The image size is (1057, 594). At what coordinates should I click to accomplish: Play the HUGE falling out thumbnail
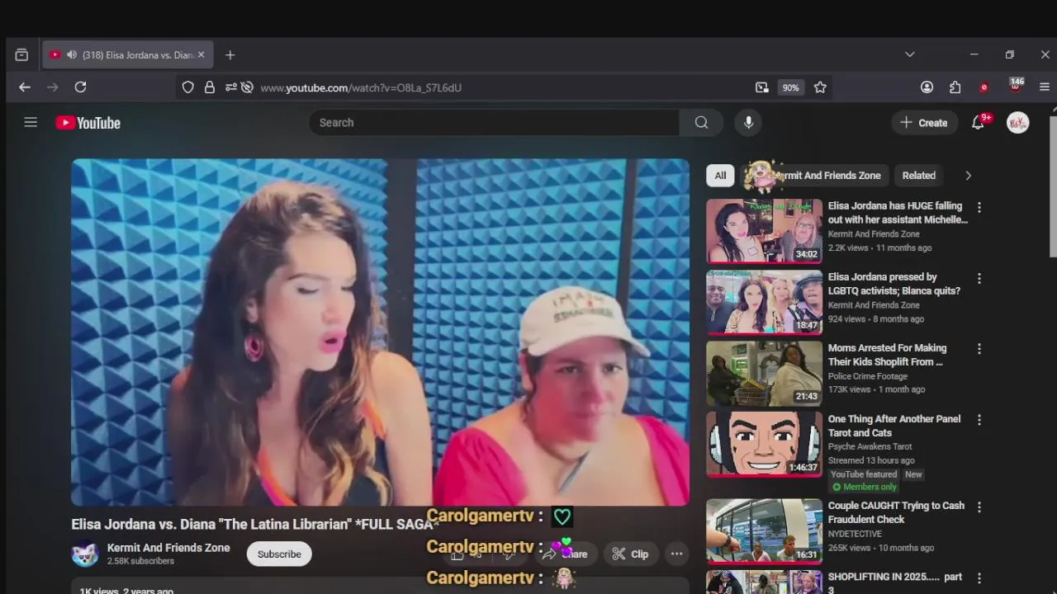click(764, 231)
